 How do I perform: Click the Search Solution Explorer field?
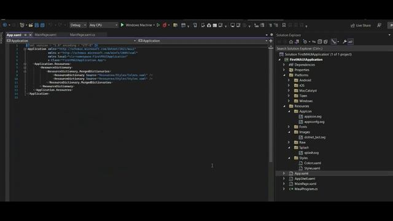(334, 48)
